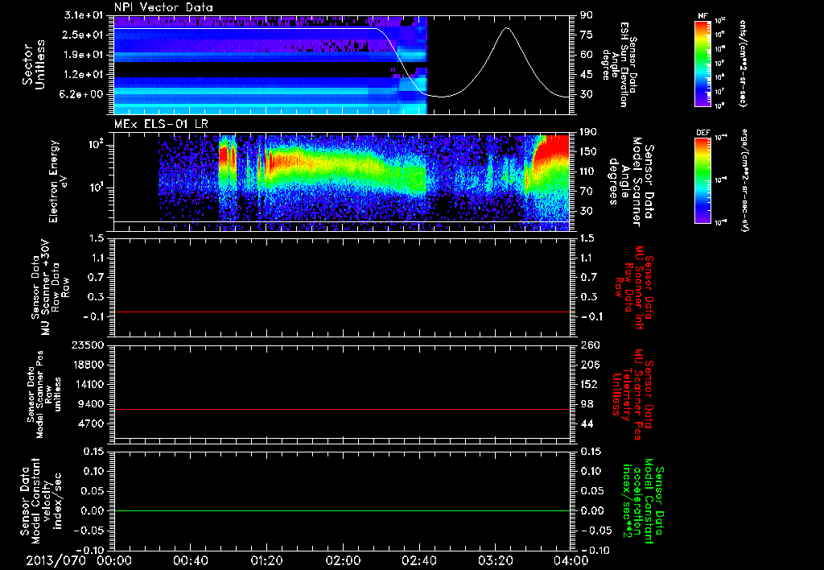Viewport: 824px width, 570px height.
Task: Click the 3.1e+01 sector tick label
Action: (x=85, y=14)
